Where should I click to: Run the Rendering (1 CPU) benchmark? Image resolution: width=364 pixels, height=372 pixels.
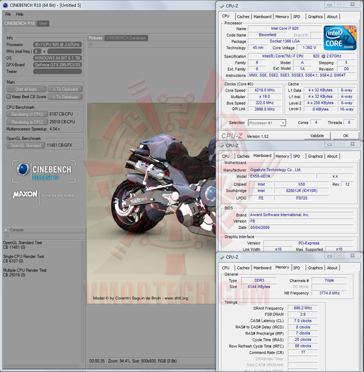[x=27, y=114]
